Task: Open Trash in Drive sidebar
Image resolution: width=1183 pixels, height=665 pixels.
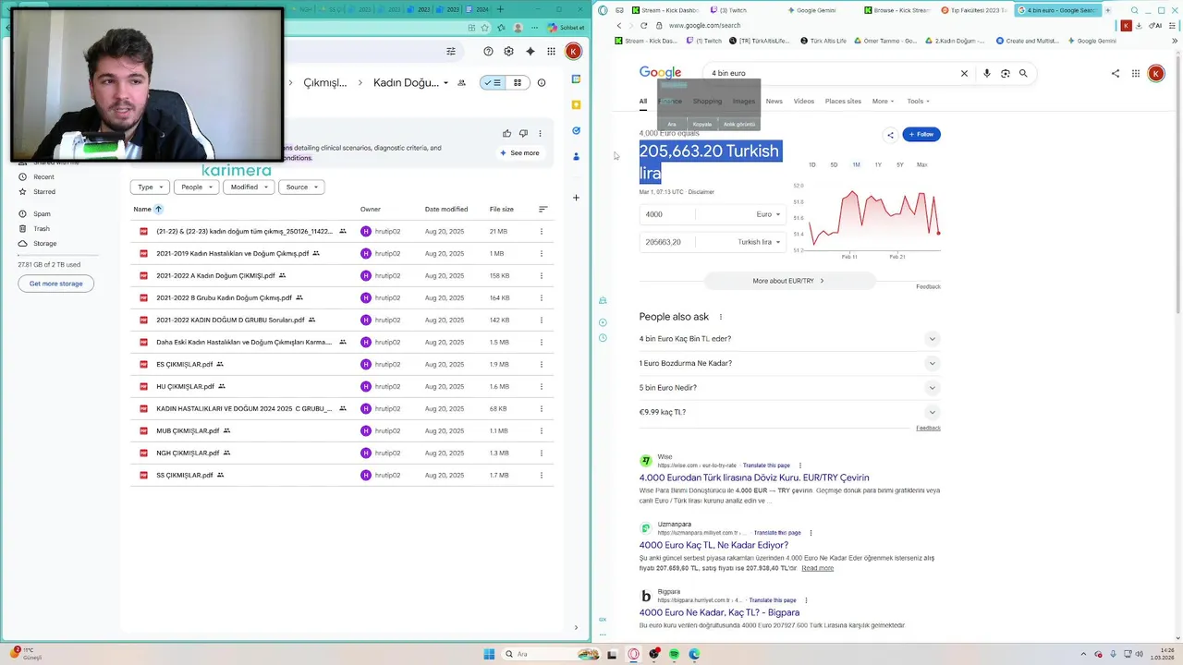Action: pos(42,229)
